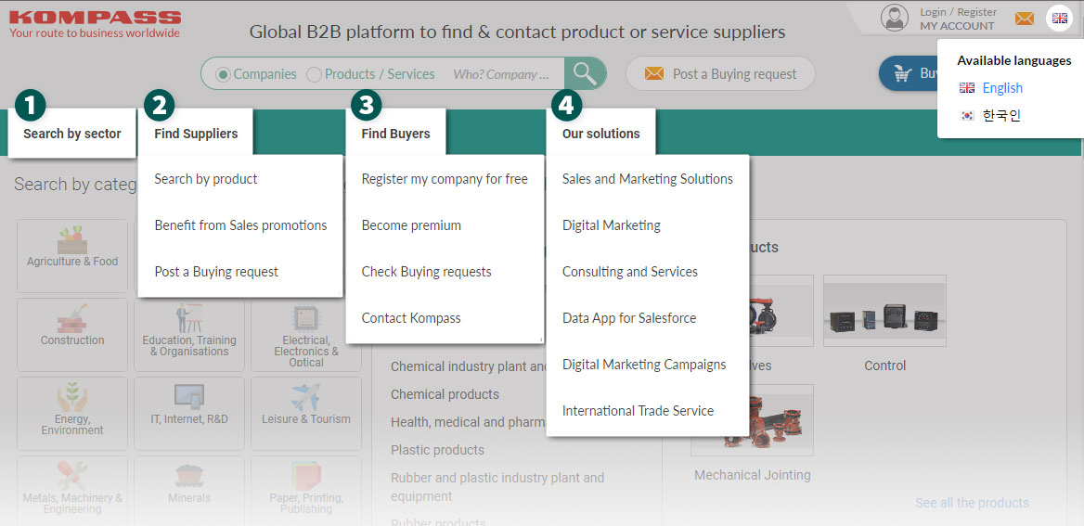
Task: Switch language to 한국인
Action: pyautogui.click(x=1000, y=116)
